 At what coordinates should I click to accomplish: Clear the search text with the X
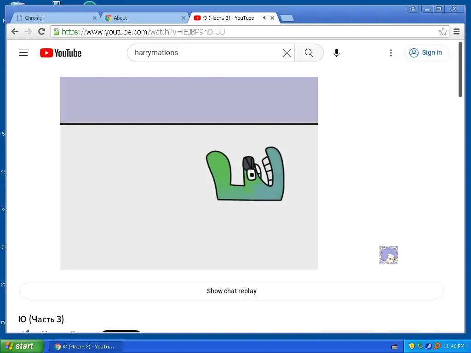[x=287, y=53]
